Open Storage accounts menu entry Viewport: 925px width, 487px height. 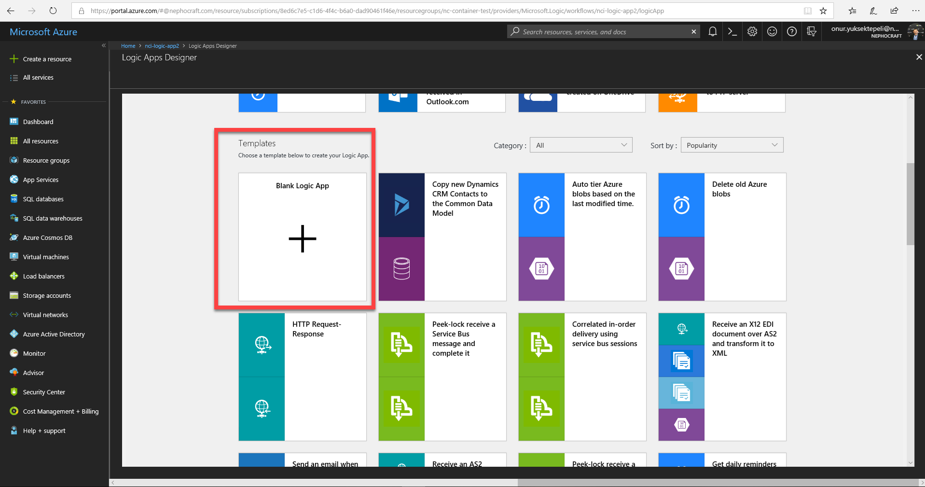(x=47, y=295)
